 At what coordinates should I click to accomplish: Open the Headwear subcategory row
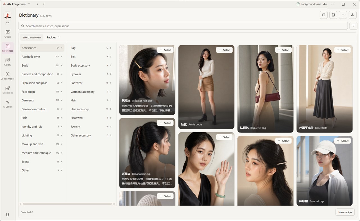(91, 118)
